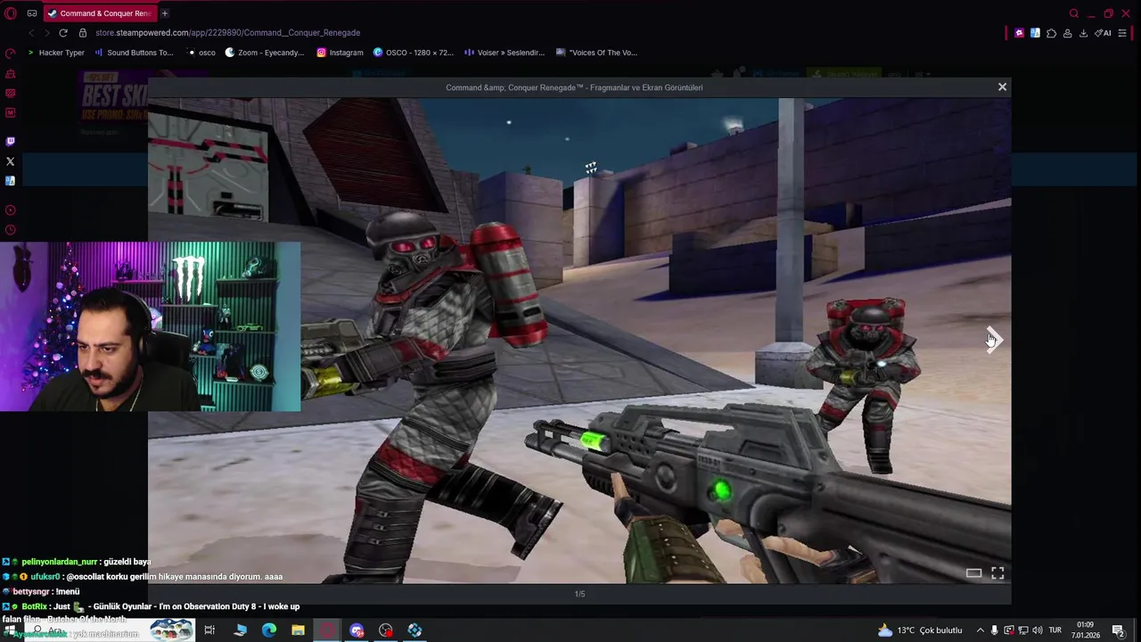Focus the address bar with steampowered URL
This screenshot has height=642, width=1141.
pos(227,33)
